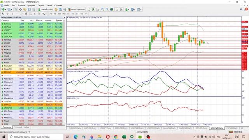This screenshot has width=249, height=140.
Task: Select the arrow cursor tool
Action: pos(3,14)
